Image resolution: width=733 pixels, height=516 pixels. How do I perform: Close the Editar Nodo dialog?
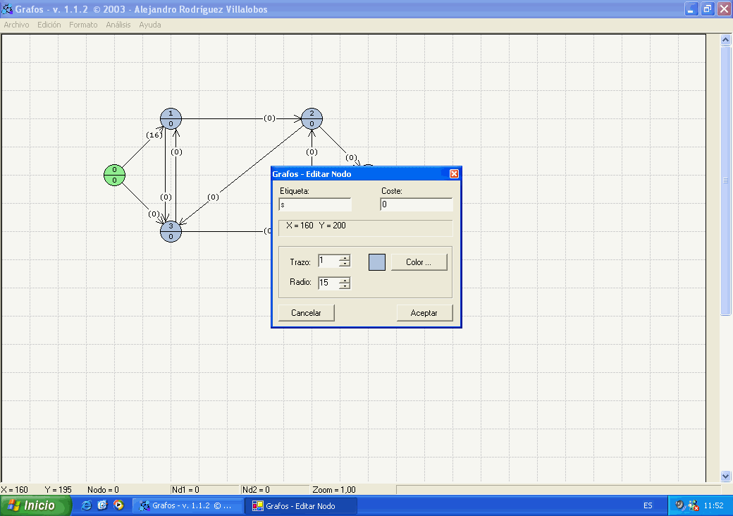click(454, 173)
